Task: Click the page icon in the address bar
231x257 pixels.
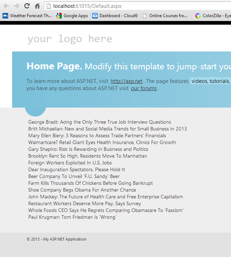Action: [x=49, y=6]
